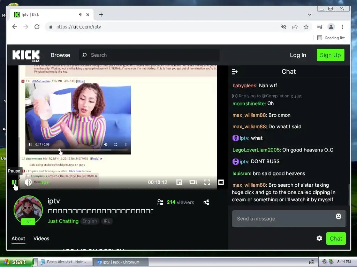This screenshot has width=357, height=267.
Task: Click the iptv badge icon beside 'DONT BUSS'
Action: point(235,162)
